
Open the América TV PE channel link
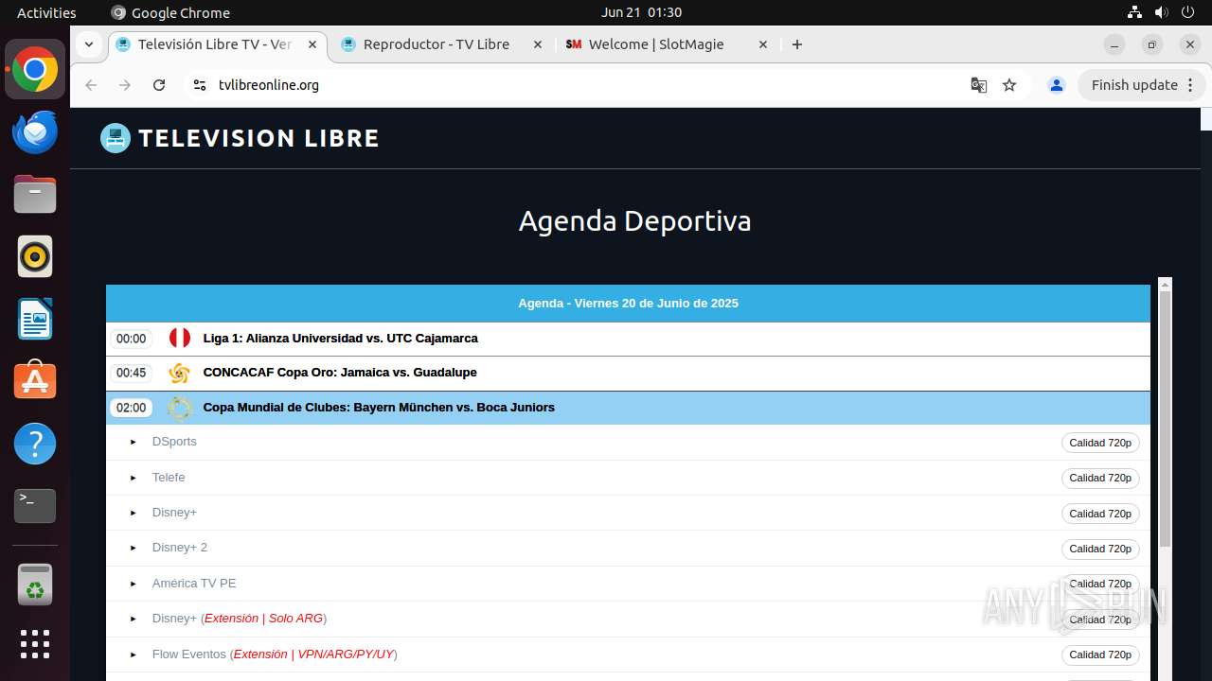194,584
